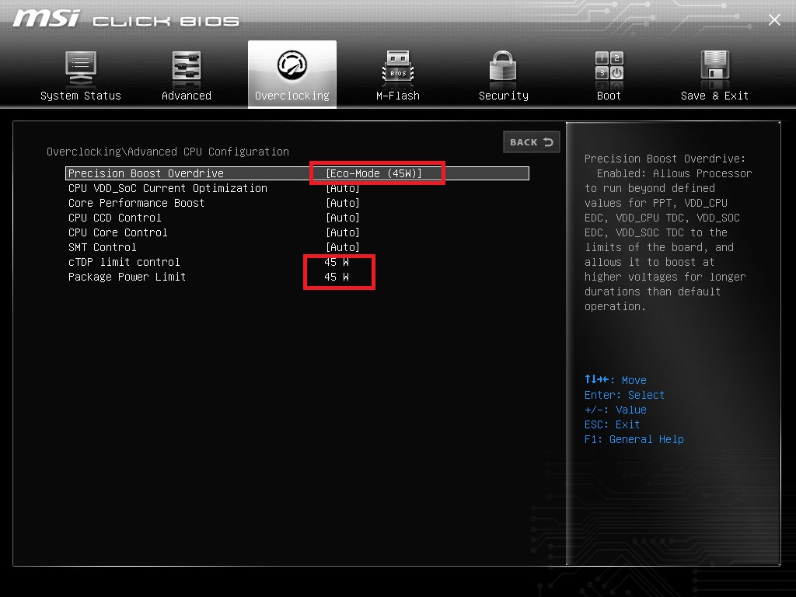Click the F1: General Help hint
The width and height of the screenshot is (796, 597).
634,439
